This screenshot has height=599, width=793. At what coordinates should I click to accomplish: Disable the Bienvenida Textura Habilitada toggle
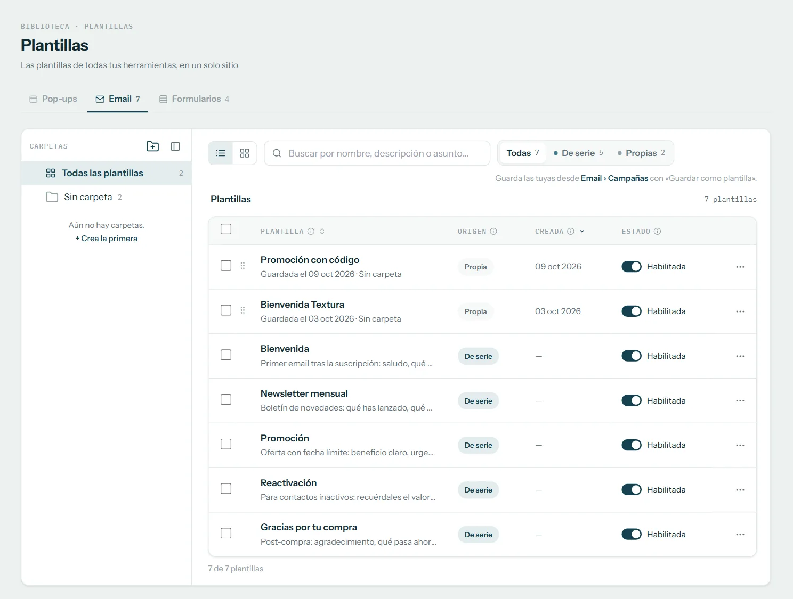click(x=632, y=311)
